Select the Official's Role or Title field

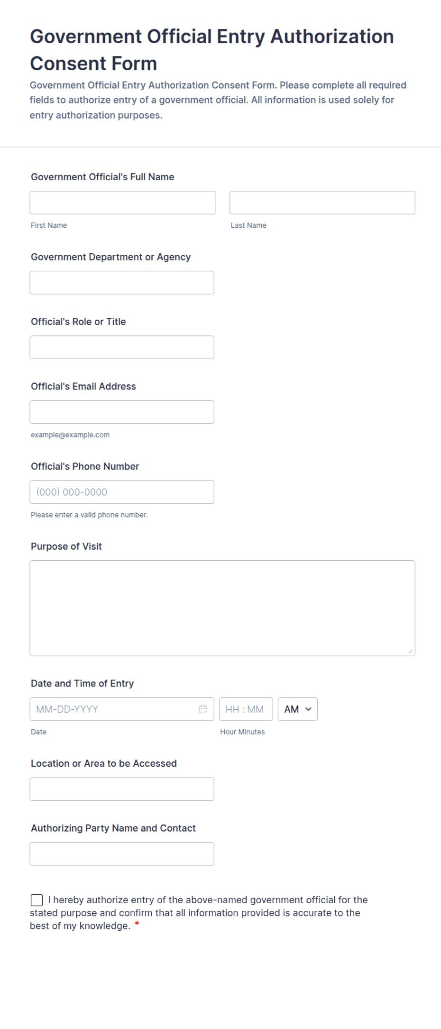[x=122, y=347]
